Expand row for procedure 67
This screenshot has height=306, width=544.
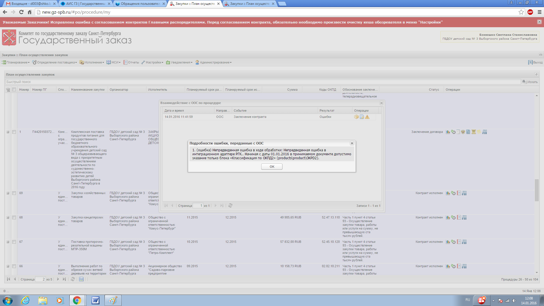click(8, 242)
